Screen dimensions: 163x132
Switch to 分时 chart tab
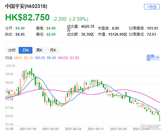click(12, 50)
